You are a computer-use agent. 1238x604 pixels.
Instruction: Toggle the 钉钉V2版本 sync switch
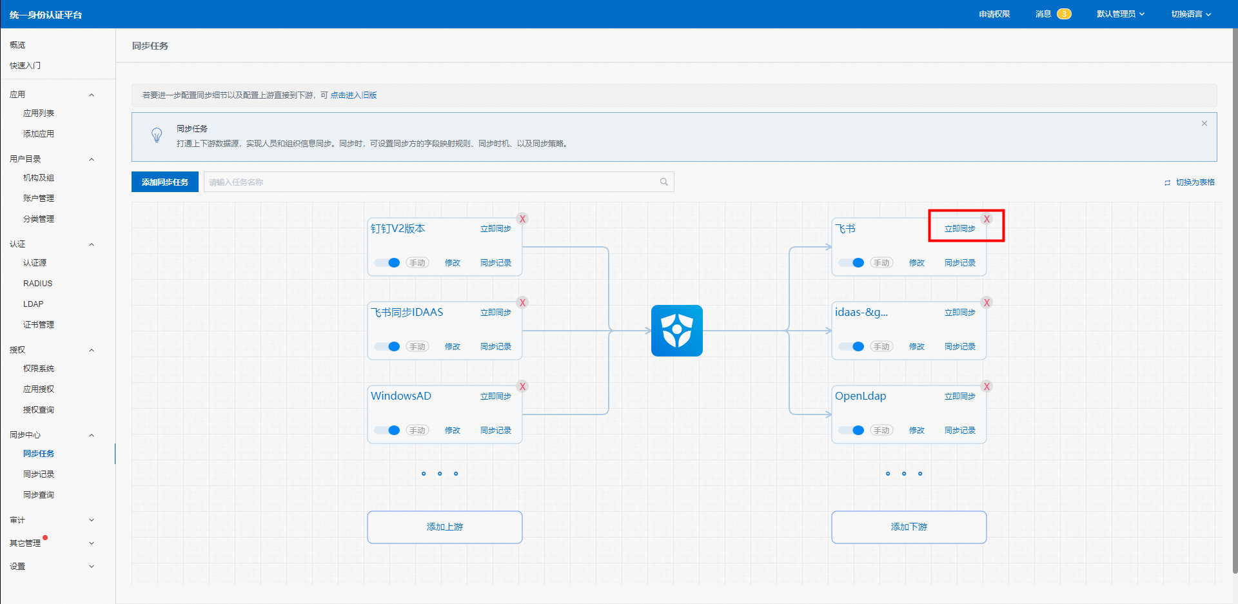coord(388,263)
